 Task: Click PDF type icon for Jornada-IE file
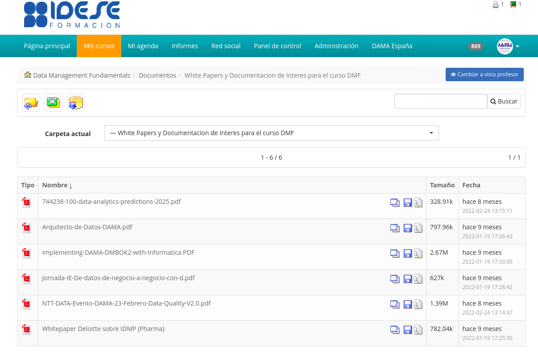(x=27, y=279)
